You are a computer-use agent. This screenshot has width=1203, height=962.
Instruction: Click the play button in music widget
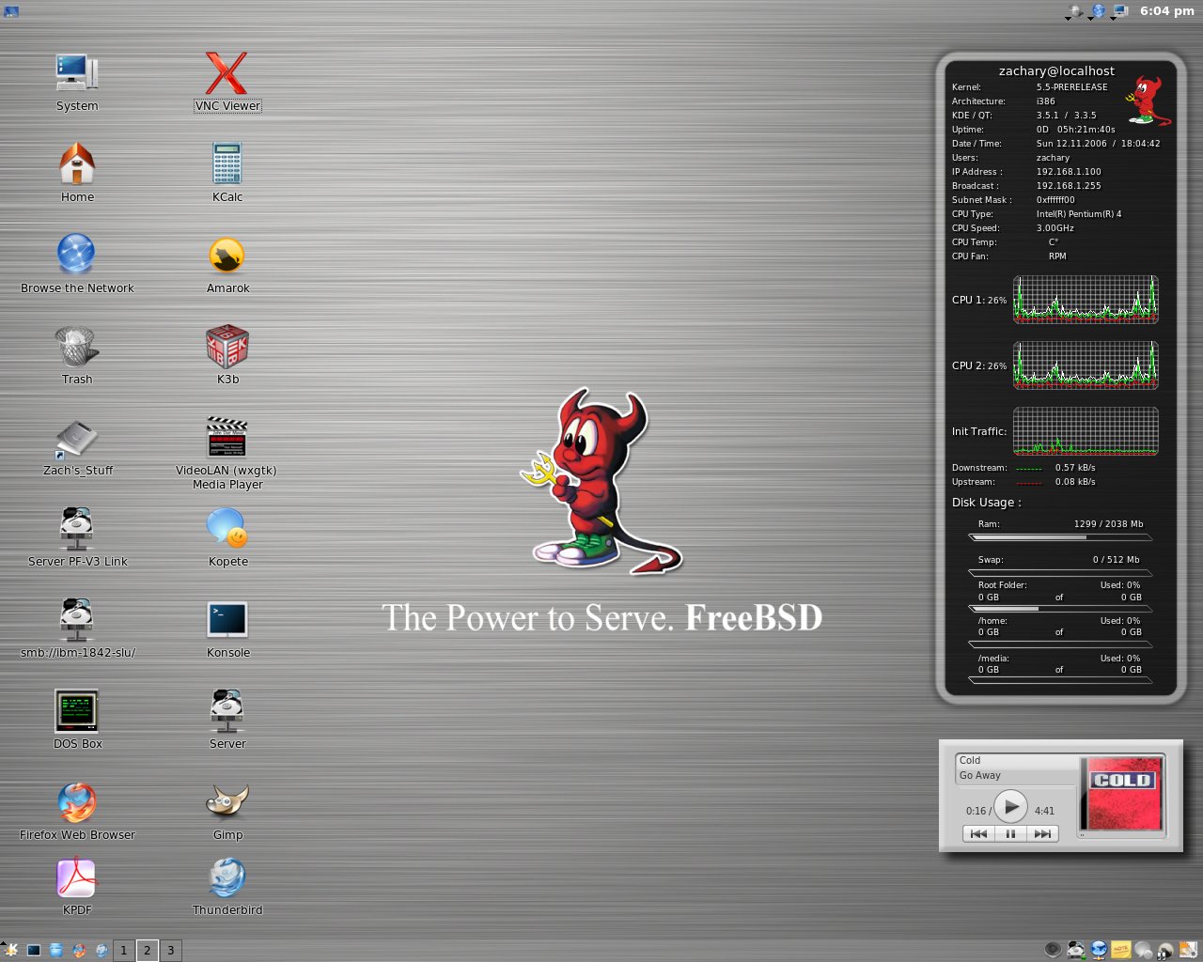(x=1010, y=806)
